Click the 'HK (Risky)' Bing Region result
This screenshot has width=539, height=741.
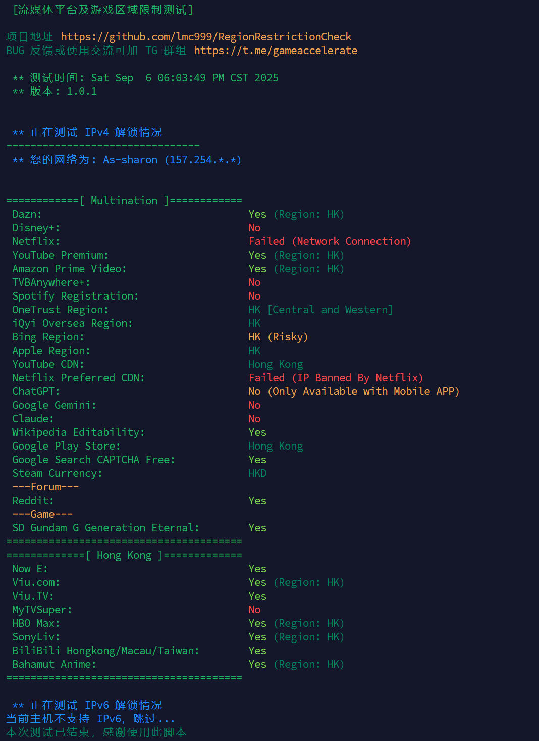(278, 337)
